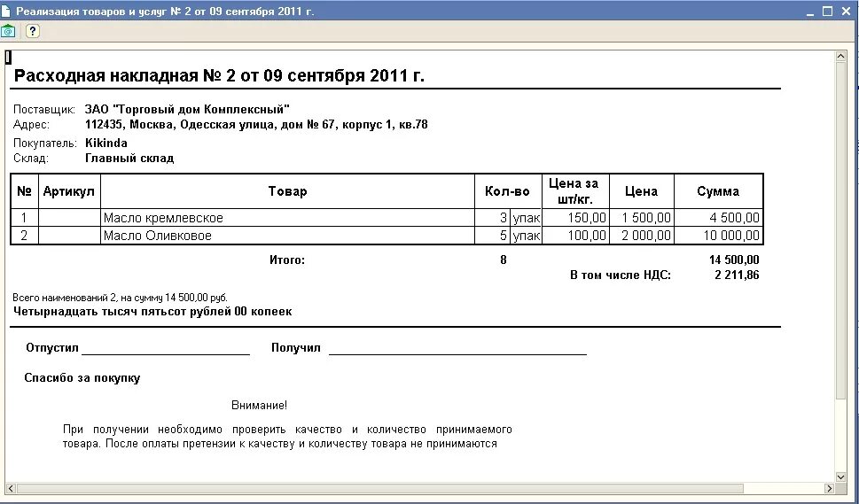Click the Внимание! notice heading
The image size is (859, 504).
(x=259, y=406)
